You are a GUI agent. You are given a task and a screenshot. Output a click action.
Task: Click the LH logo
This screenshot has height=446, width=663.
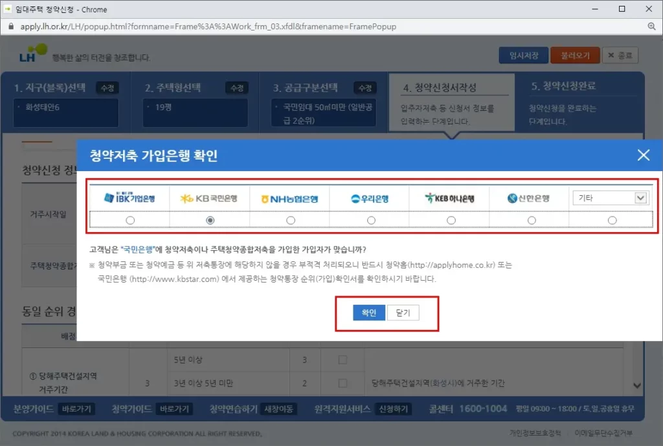click(32, 53)
